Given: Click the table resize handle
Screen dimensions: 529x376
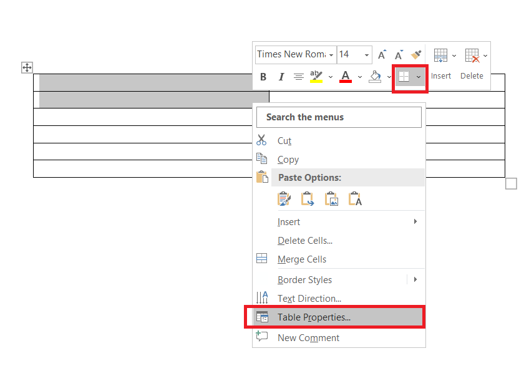Looking at the screenshot, I should (511, 184).
